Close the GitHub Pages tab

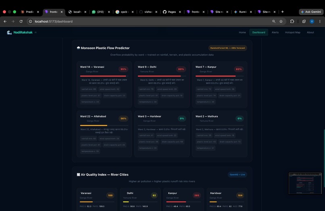[180, 12]
